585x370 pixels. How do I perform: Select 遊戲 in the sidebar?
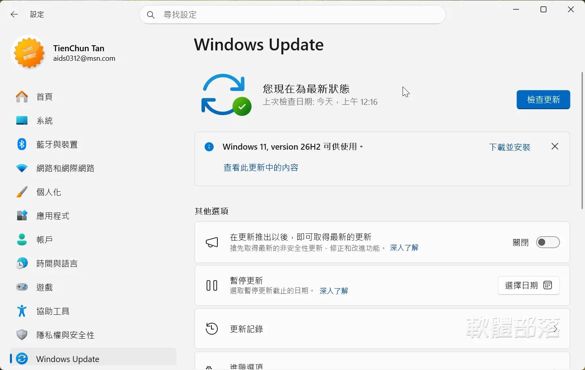click(x=93, y=287)
